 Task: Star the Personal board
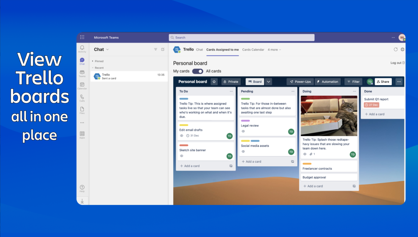pos(214,82)
